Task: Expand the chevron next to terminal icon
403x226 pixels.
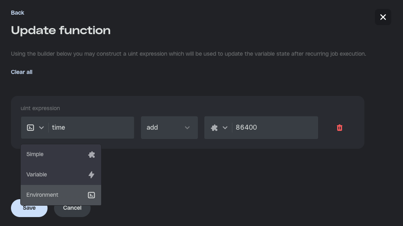Action: (x=41, y=128)
